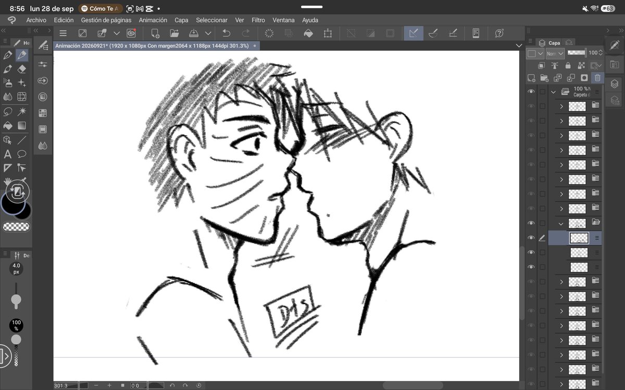Expand the first collapsed layer folder
This screenshot has height=390, width=625.
[561, 107]
